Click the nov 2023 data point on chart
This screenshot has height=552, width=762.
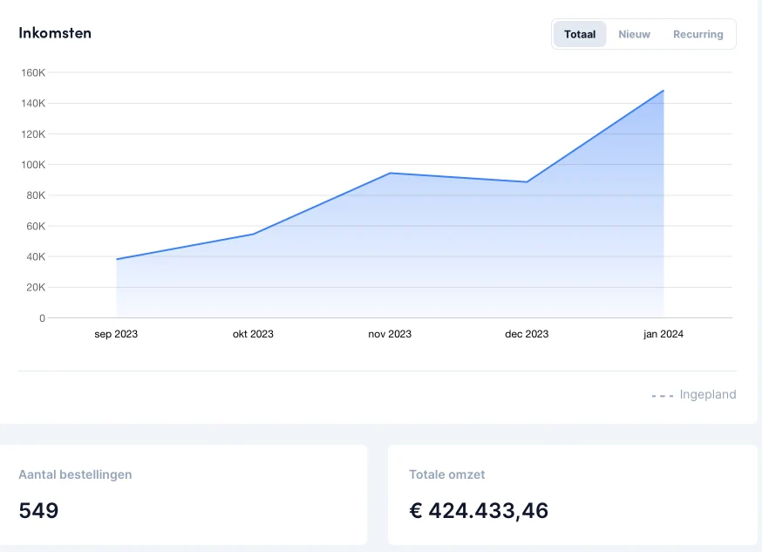click(x=390, y=173)
